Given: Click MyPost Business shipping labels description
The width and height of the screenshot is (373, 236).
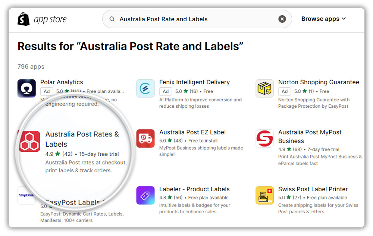Looking at the screenshot, I should [x=201, y=151].
